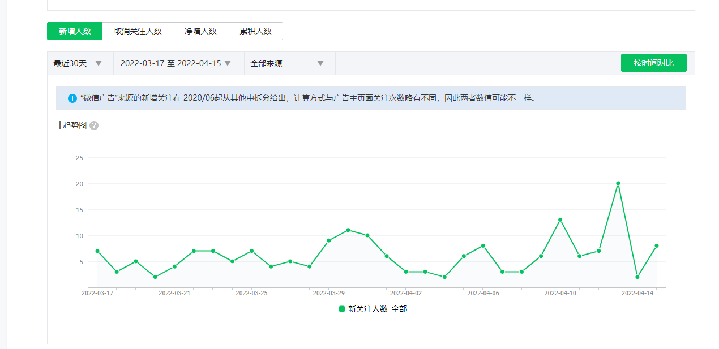Click the blue info icon in notice banner
This screenshot has width=719, height=349.
click(72, 98)
